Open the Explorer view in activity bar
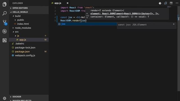Screen dimensions: 180x101 [x=4, y=4]
